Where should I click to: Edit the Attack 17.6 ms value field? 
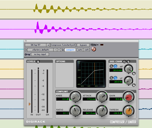[89, 99]
